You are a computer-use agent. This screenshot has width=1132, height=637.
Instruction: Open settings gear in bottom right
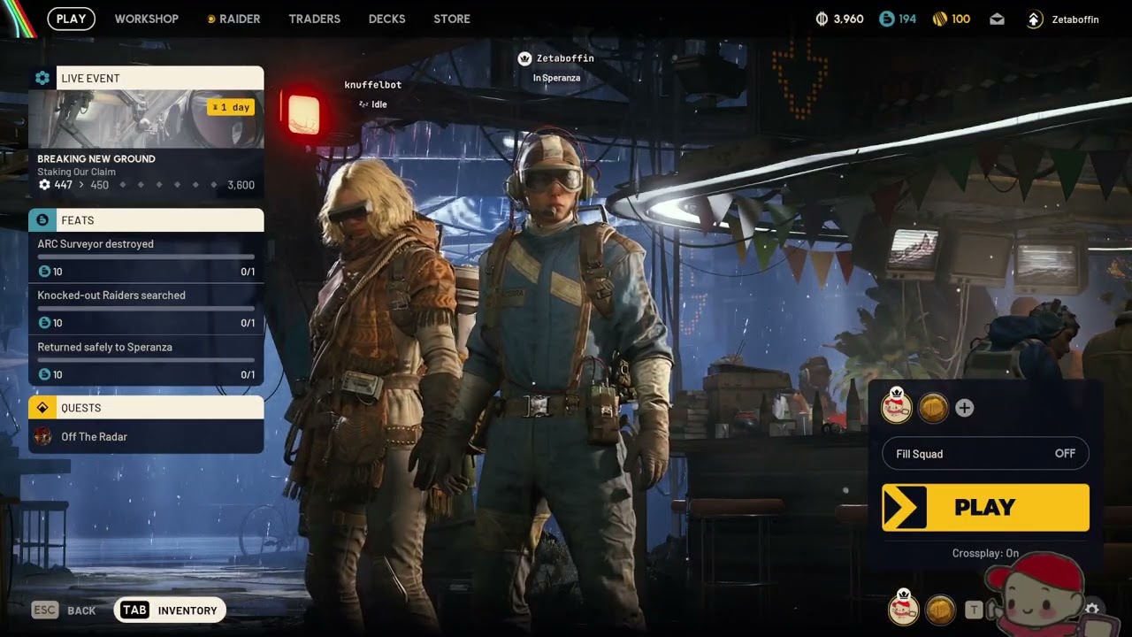click(1092, 610)
